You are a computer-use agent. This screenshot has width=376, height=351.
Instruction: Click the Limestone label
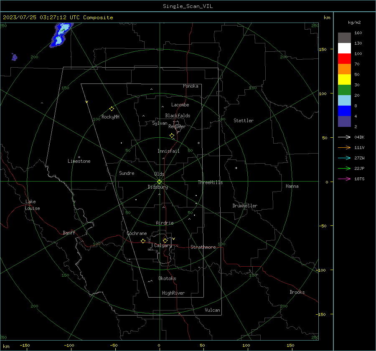click(79, 161)
